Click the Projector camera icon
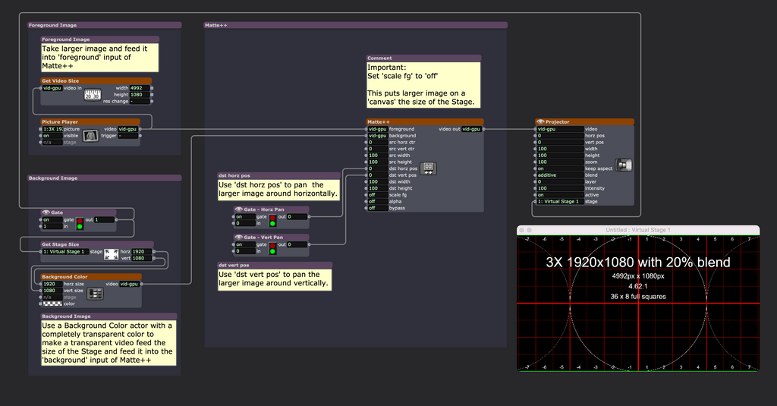The image size is (777, 406). (x=624, y=165)
